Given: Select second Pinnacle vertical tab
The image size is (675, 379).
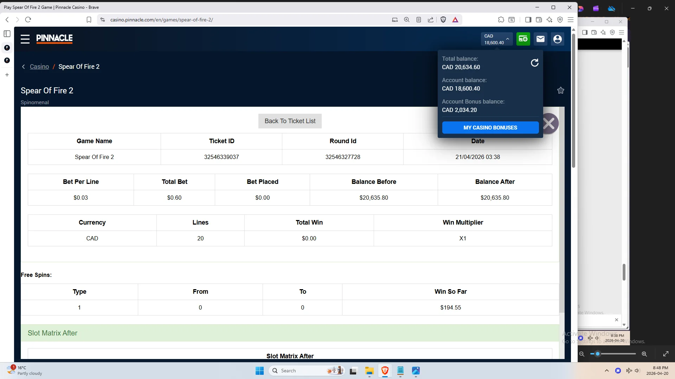Looking at the screenshot, I should [7, 60].
